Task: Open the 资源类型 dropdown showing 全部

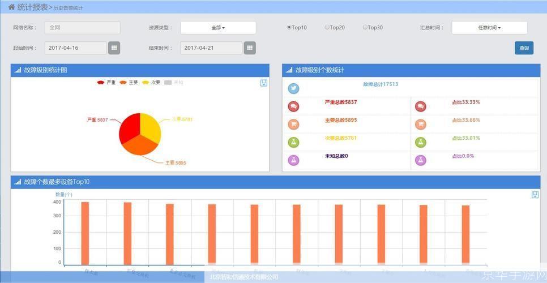Action: pos(218,28)
